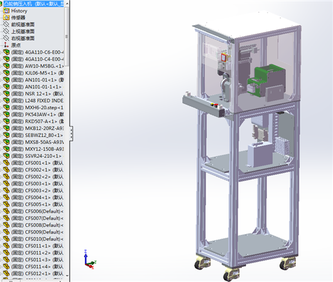Click the tree scrollbar up arrow
This screenshot has height=282, width=333.
(x=67, y=3)
